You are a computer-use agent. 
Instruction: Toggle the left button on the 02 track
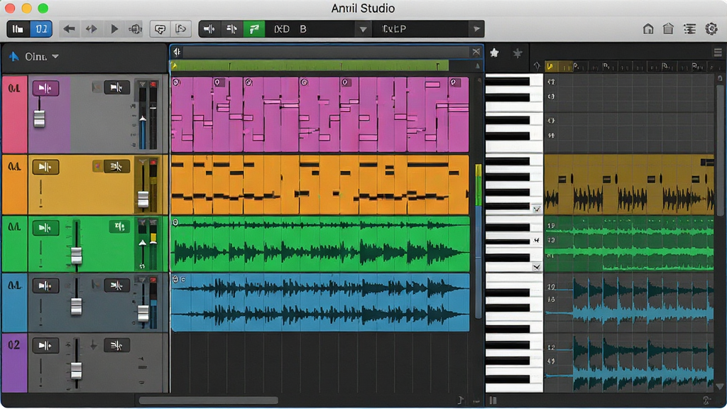pyautogui.click(x=45, y=346)
